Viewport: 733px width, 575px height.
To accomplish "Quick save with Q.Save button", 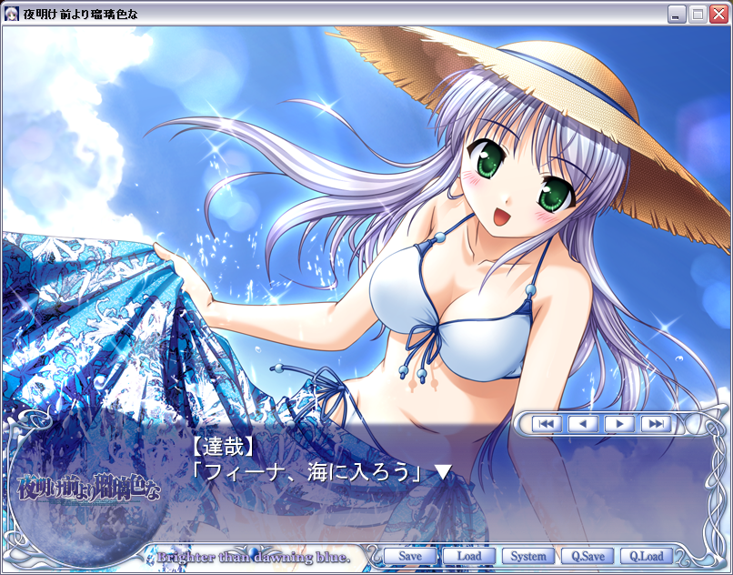I will click(587, 556).
